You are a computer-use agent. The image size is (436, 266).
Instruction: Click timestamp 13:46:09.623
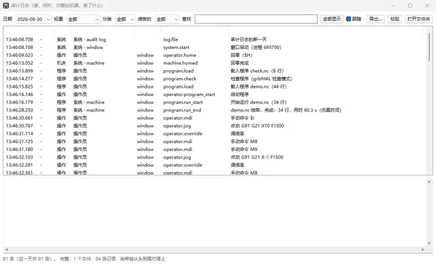20,55
